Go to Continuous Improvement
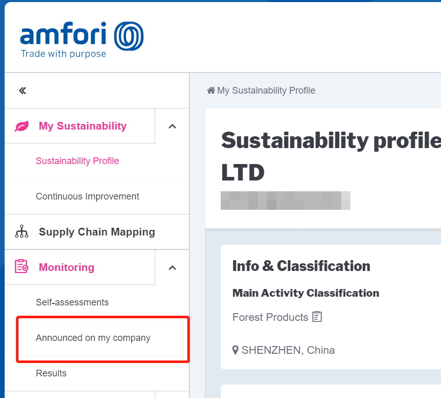The height and width of the screenshot is (398, 441). click(87, 196)
